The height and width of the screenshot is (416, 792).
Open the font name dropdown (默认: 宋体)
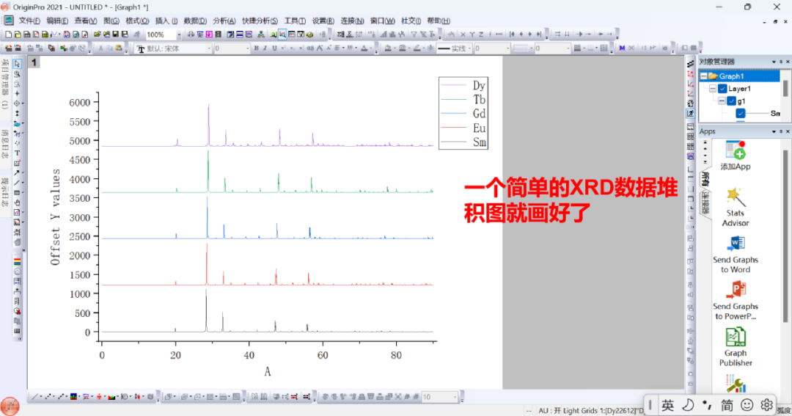(209, 48)
